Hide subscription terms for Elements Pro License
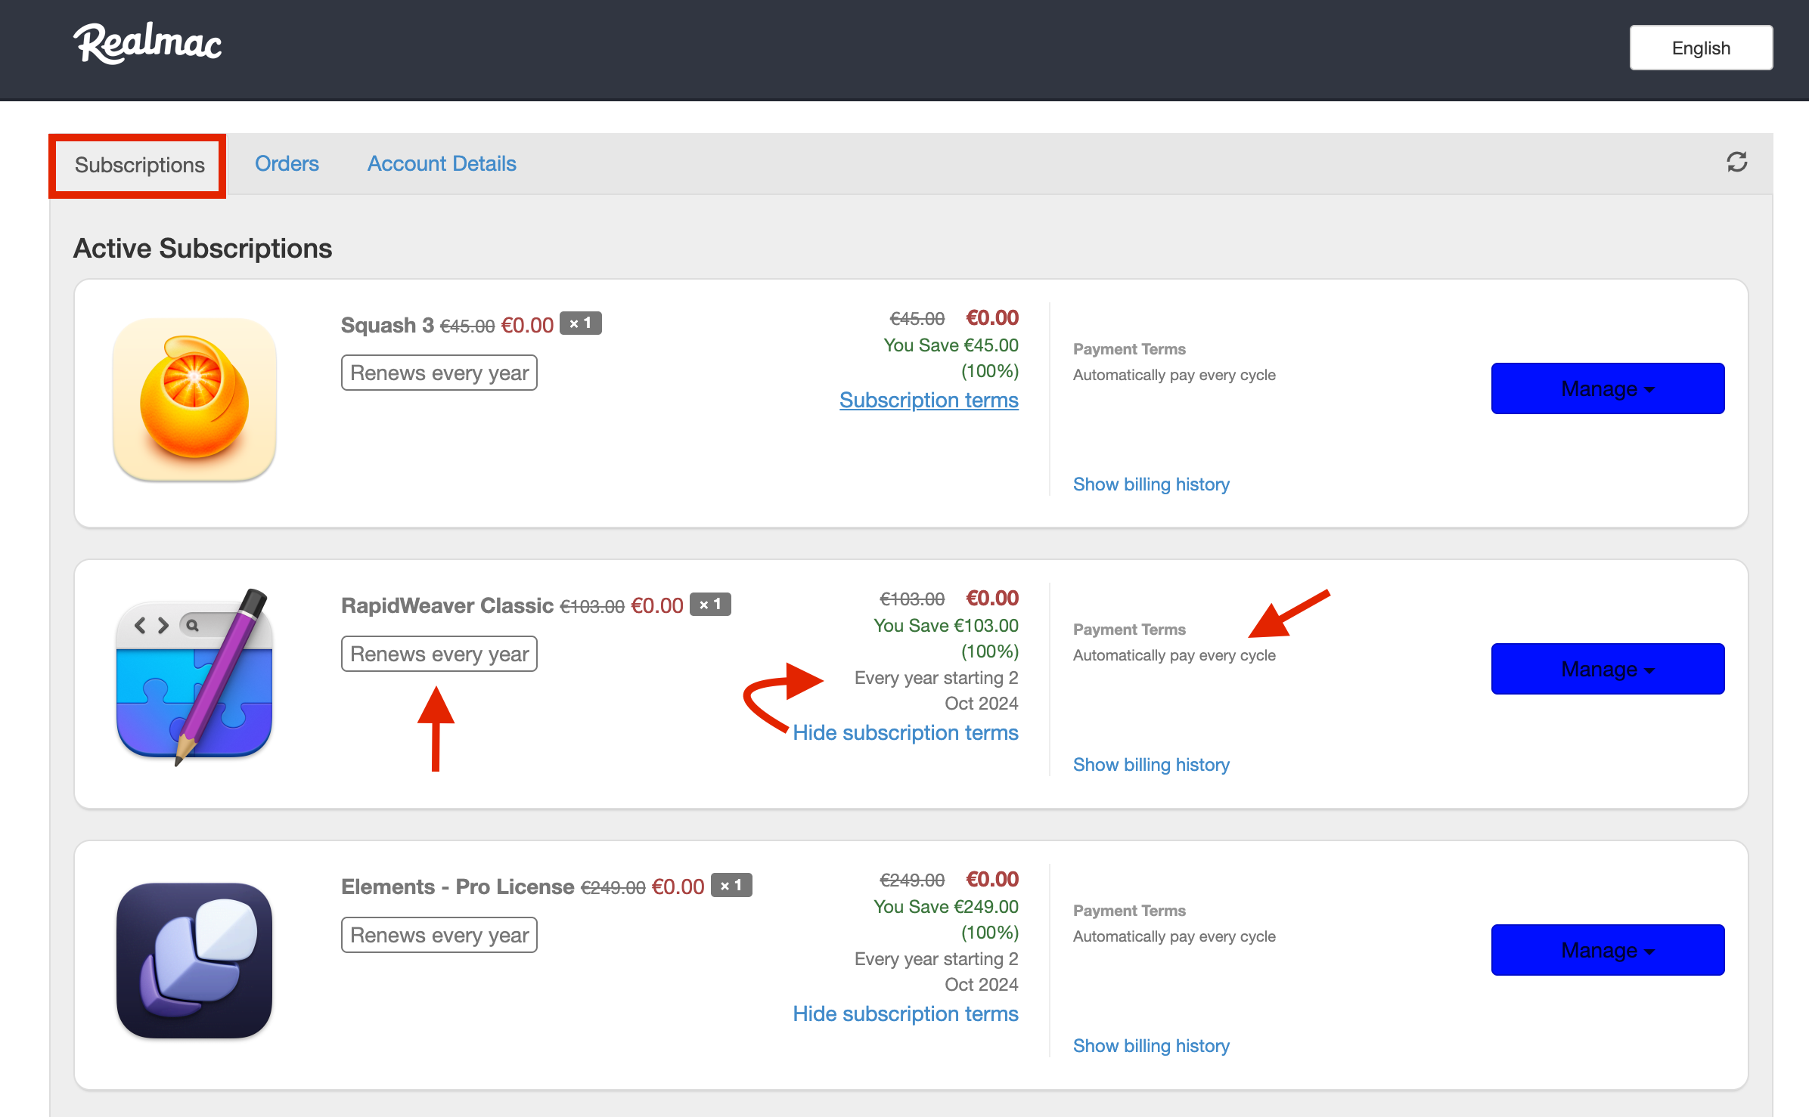 [905, 1013]
